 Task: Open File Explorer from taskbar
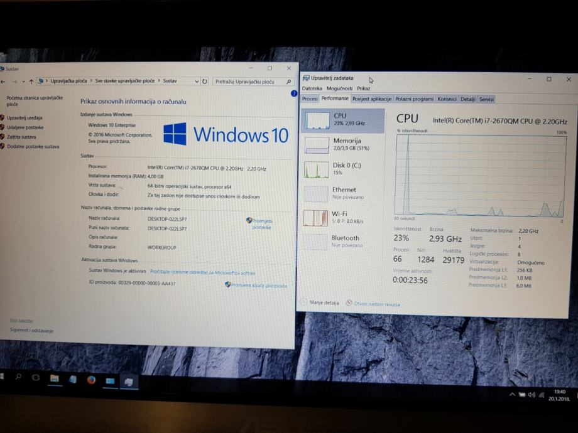click(x=55, y=378)
